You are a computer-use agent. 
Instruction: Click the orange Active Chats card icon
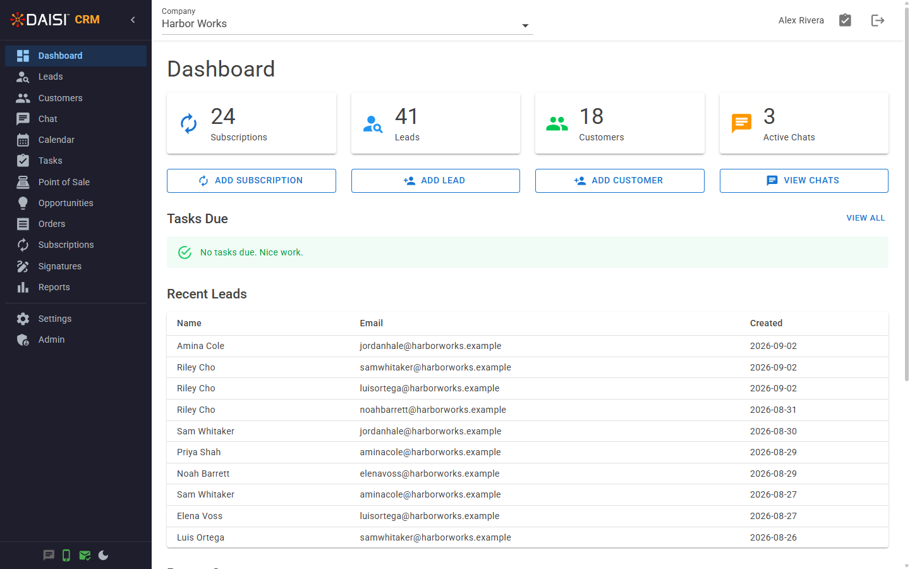point(741,123)
